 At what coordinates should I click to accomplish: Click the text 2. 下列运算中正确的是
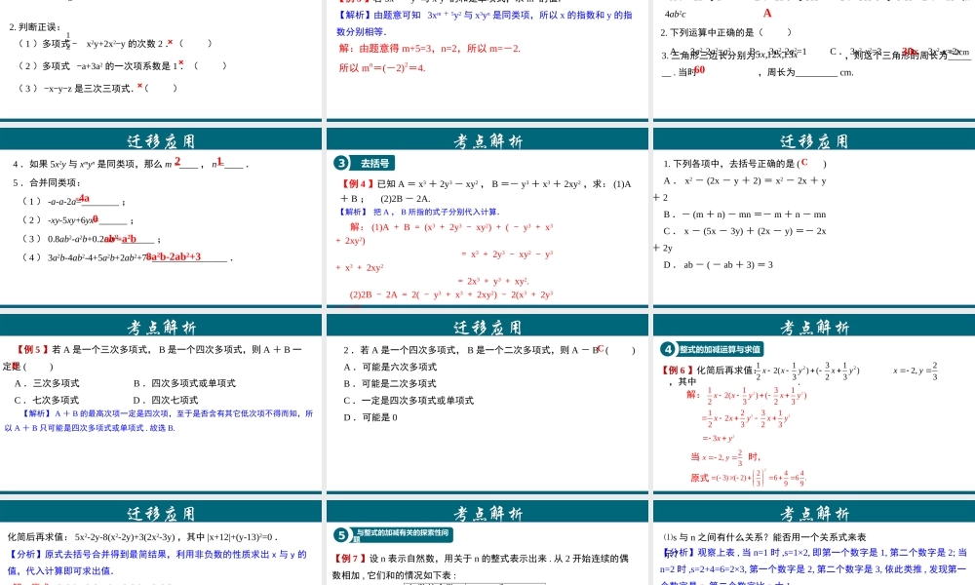725,32
